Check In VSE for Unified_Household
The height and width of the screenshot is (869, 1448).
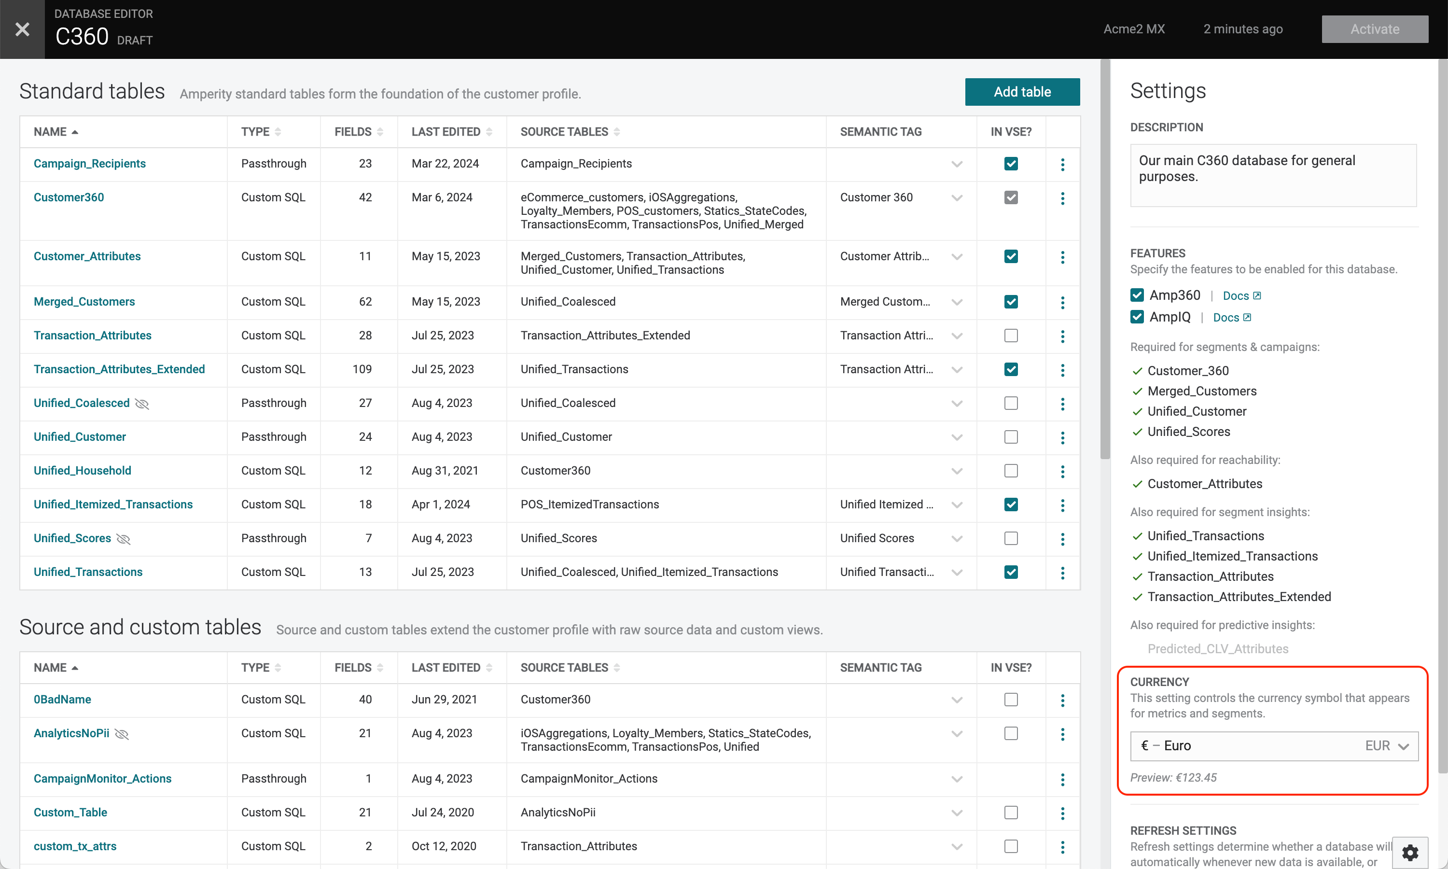[1011, 471]
